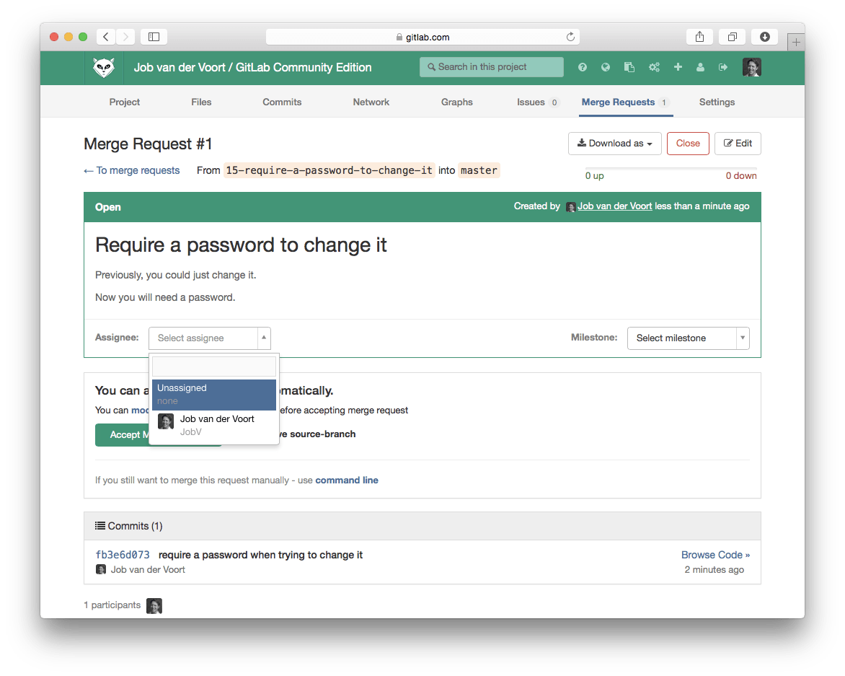The width and height of the screenshot is (845, 676).
Task: Expand the Download as options
Action: pos(614,143)
